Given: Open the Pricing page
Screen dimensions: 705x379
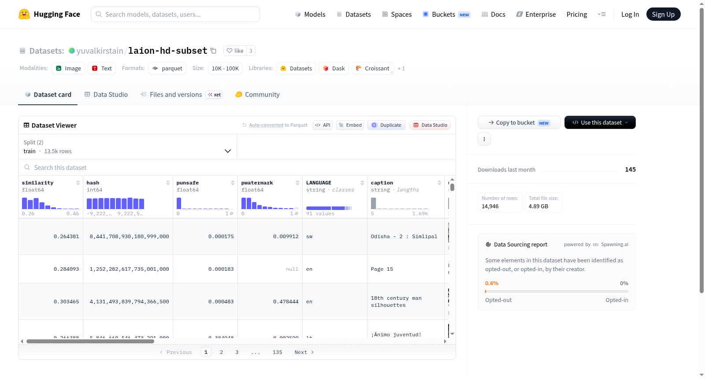Looking at the screenshot, I should [577, 14].
